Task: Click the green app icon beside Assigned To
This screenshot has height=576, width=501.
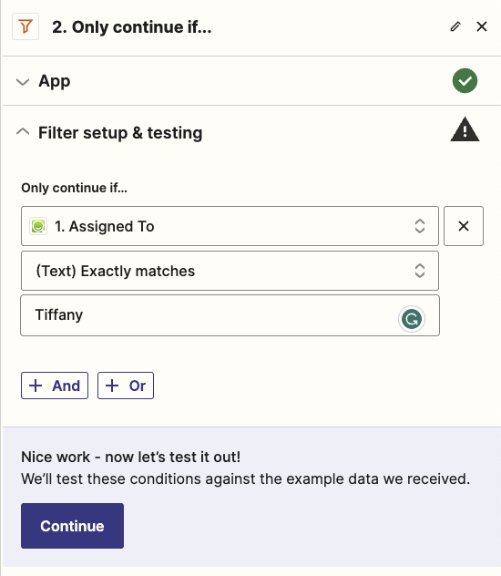Action: tap(38, 226)
